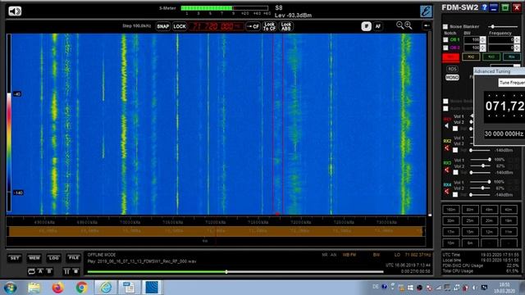Set loop marker B

click(49, 271)
